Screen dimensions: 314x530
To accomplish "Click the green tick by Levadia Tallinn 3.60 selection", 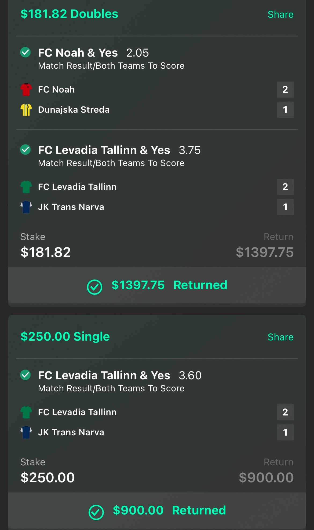I will (x=25, y=375).
